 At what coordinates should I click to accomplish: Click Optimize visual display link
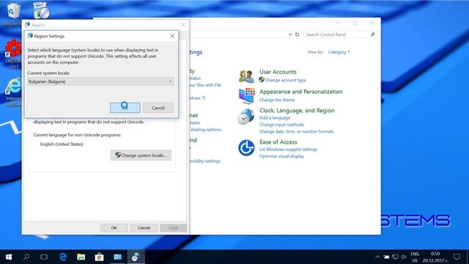click(281, 156)
